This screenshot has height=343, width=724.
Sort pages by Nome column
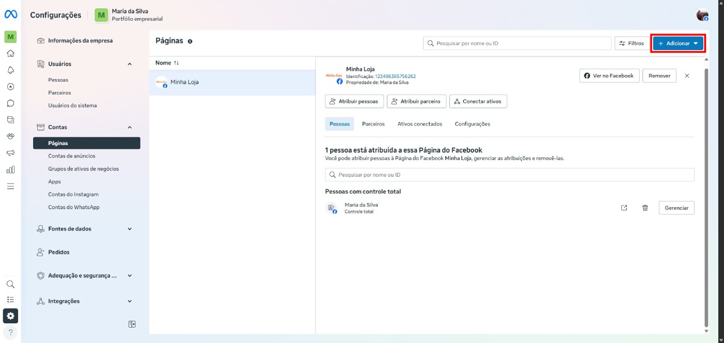pyautogui.click(x=167, y=63)
